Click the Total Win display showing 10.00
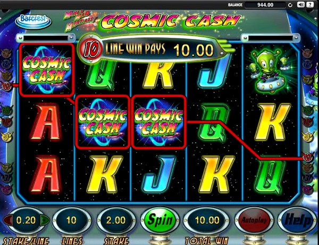The height and width of the screenshot is (245, 319). tap(207, 220)
